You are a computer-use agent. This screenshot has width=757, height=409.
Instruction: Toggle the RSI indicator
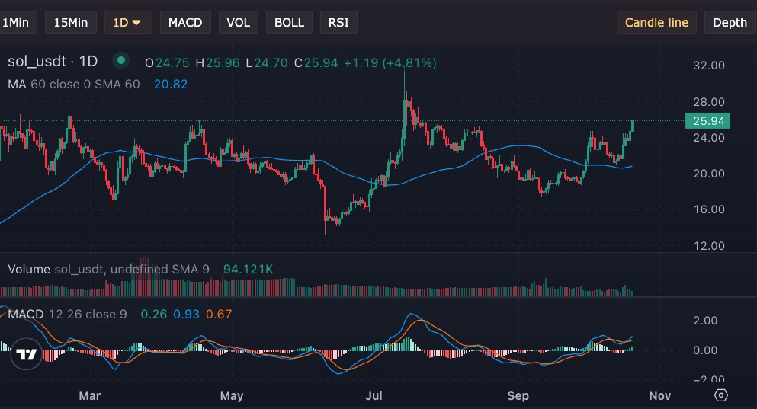(338, 23)
